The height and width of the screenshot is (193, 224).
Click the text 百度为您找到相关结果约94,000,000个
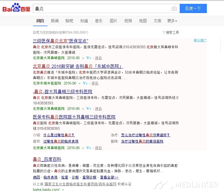pos(61,32)
